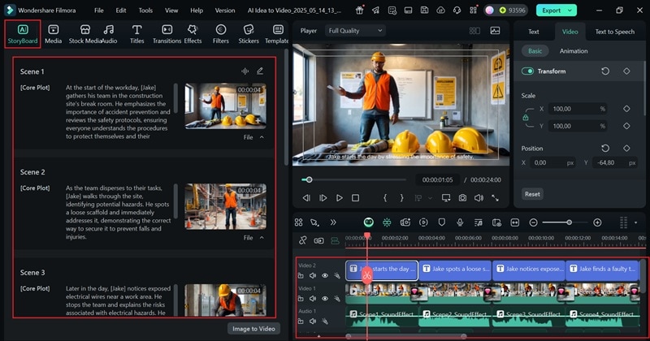The height and width of the screenshot is (341, 650).
Task: Mute the Audio 1 track
Action: pos(313,322)
